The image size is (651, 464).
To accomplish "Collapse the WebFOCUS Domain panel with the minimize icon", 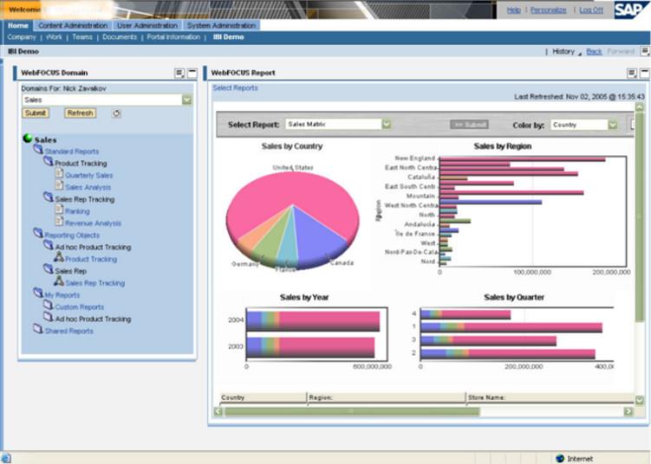I will tap(192, 74).
